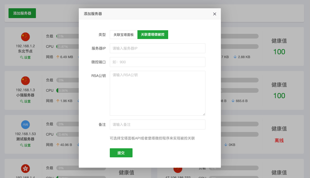Select the 关联宝塔面板 type tab
This screenshot has width=310, height=178.
pyautogui.click(x=124, y=35)
